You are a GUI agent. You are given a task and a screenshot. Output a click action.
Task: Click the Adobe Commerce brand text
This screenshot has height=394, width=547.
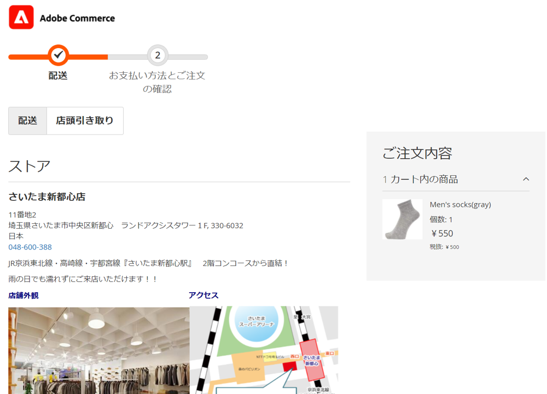point(77,18)
